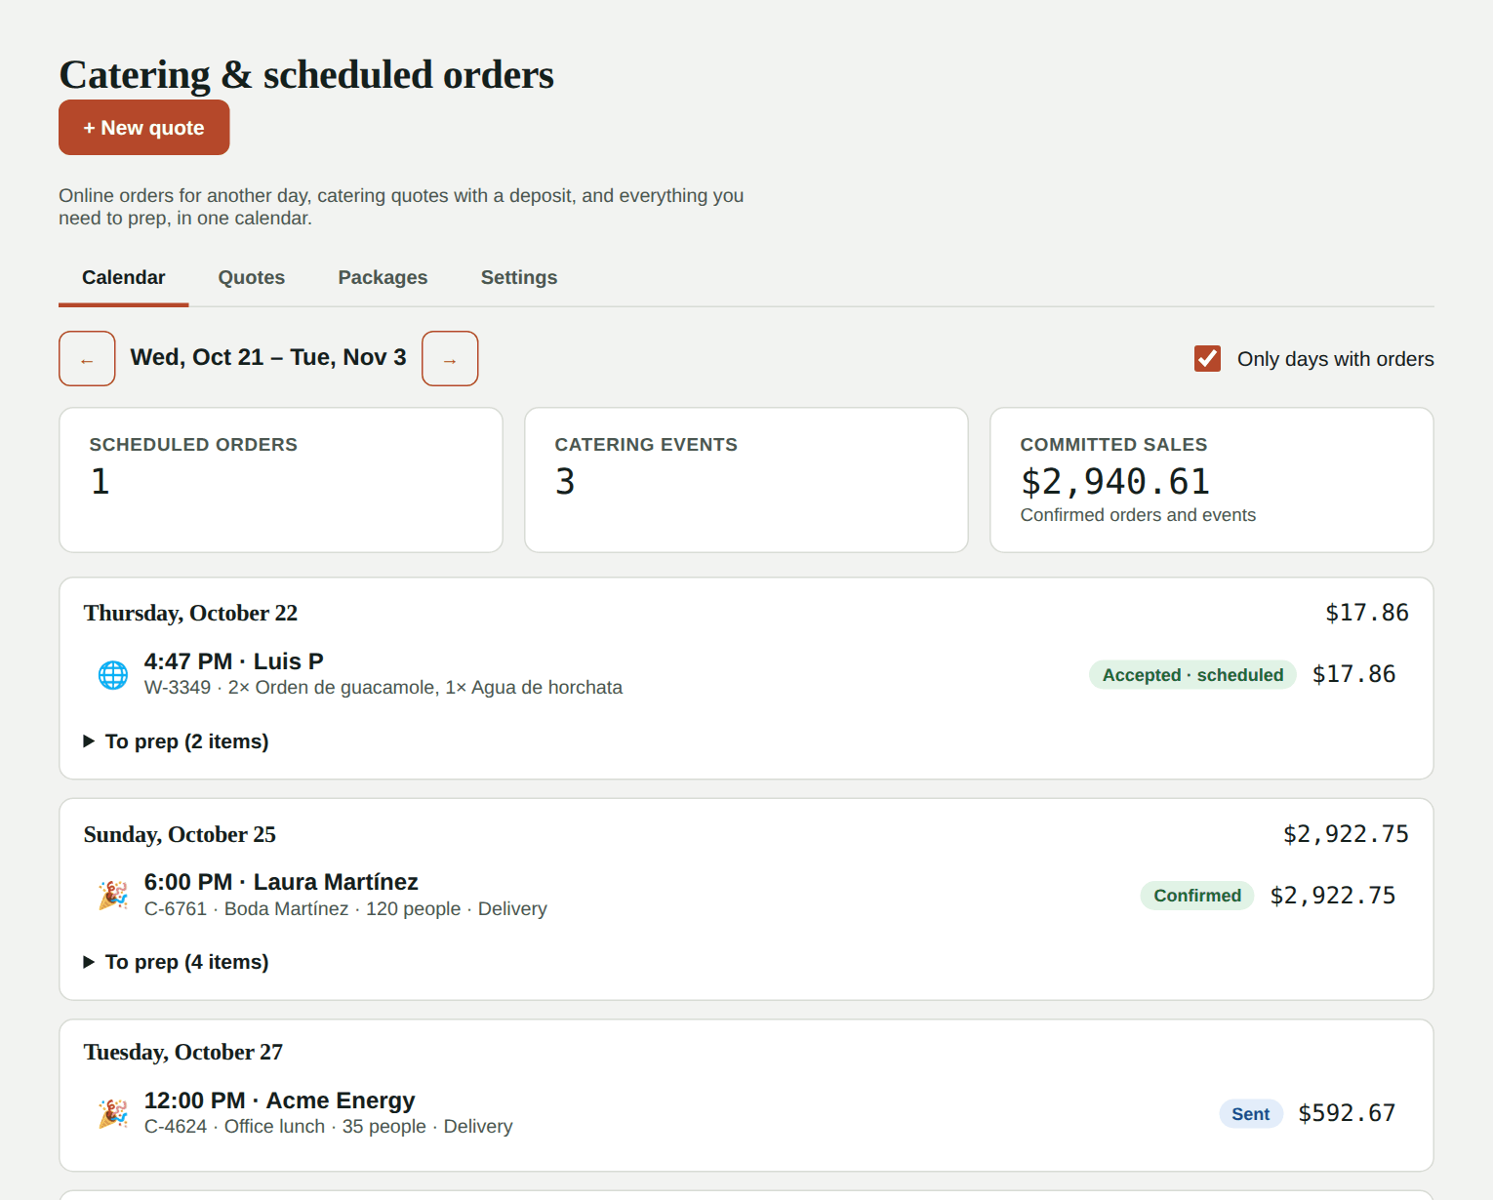This screenshot has width=1493, height=1200.
Task: Click the $2,940.61 committed sales value
Action: coord(1115,482)
